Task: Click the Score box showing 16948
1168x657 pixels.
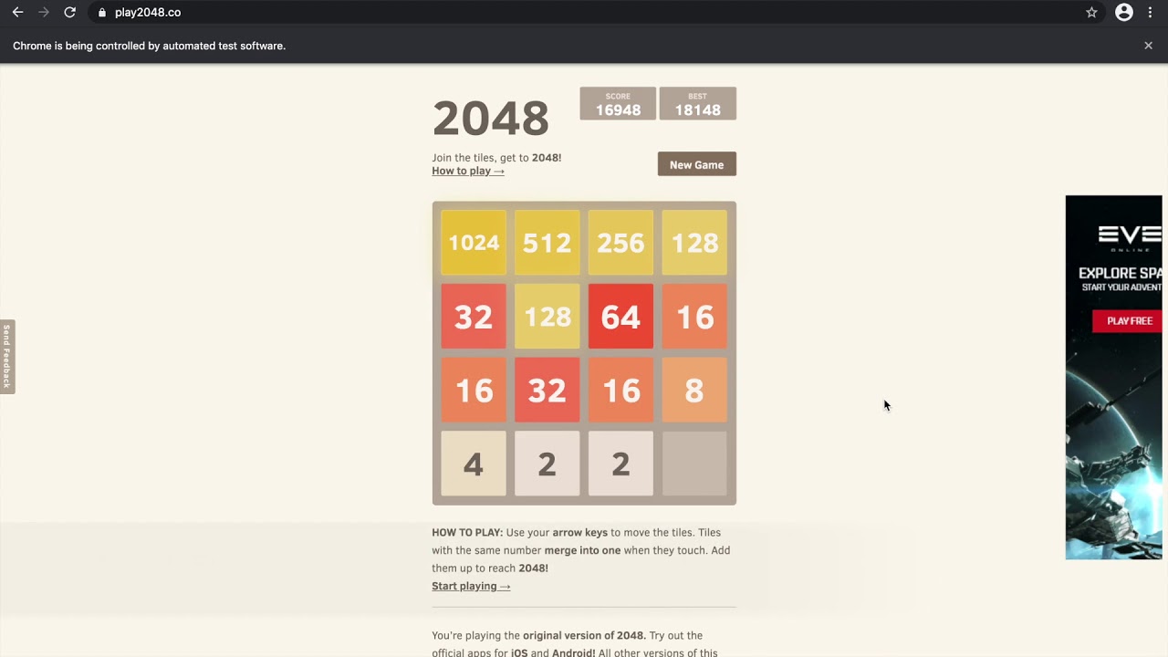Action: [x=618, y=104]
